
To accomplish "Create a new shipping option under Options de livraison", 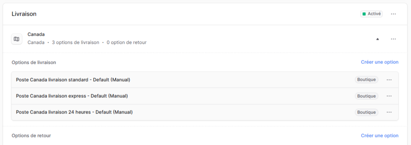I will [x=379, y=62].
